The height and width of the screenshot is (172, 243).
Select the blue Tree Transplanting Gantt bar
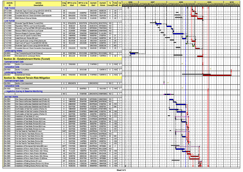point(133,53)
